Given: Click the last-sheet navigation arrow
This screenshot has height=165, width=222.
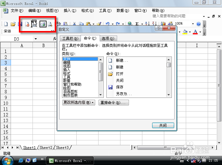Looking at the screenshot, I should pos(17,148).
